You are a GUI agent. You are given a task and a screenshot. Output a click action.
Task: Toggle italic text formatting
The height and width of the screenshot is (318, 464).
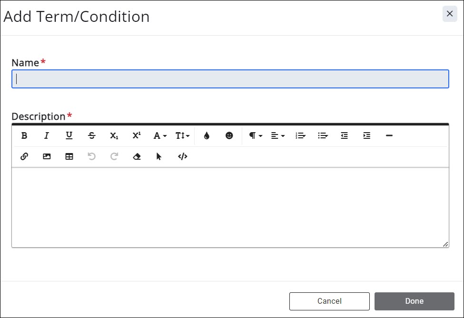click(x=47, y=136)
